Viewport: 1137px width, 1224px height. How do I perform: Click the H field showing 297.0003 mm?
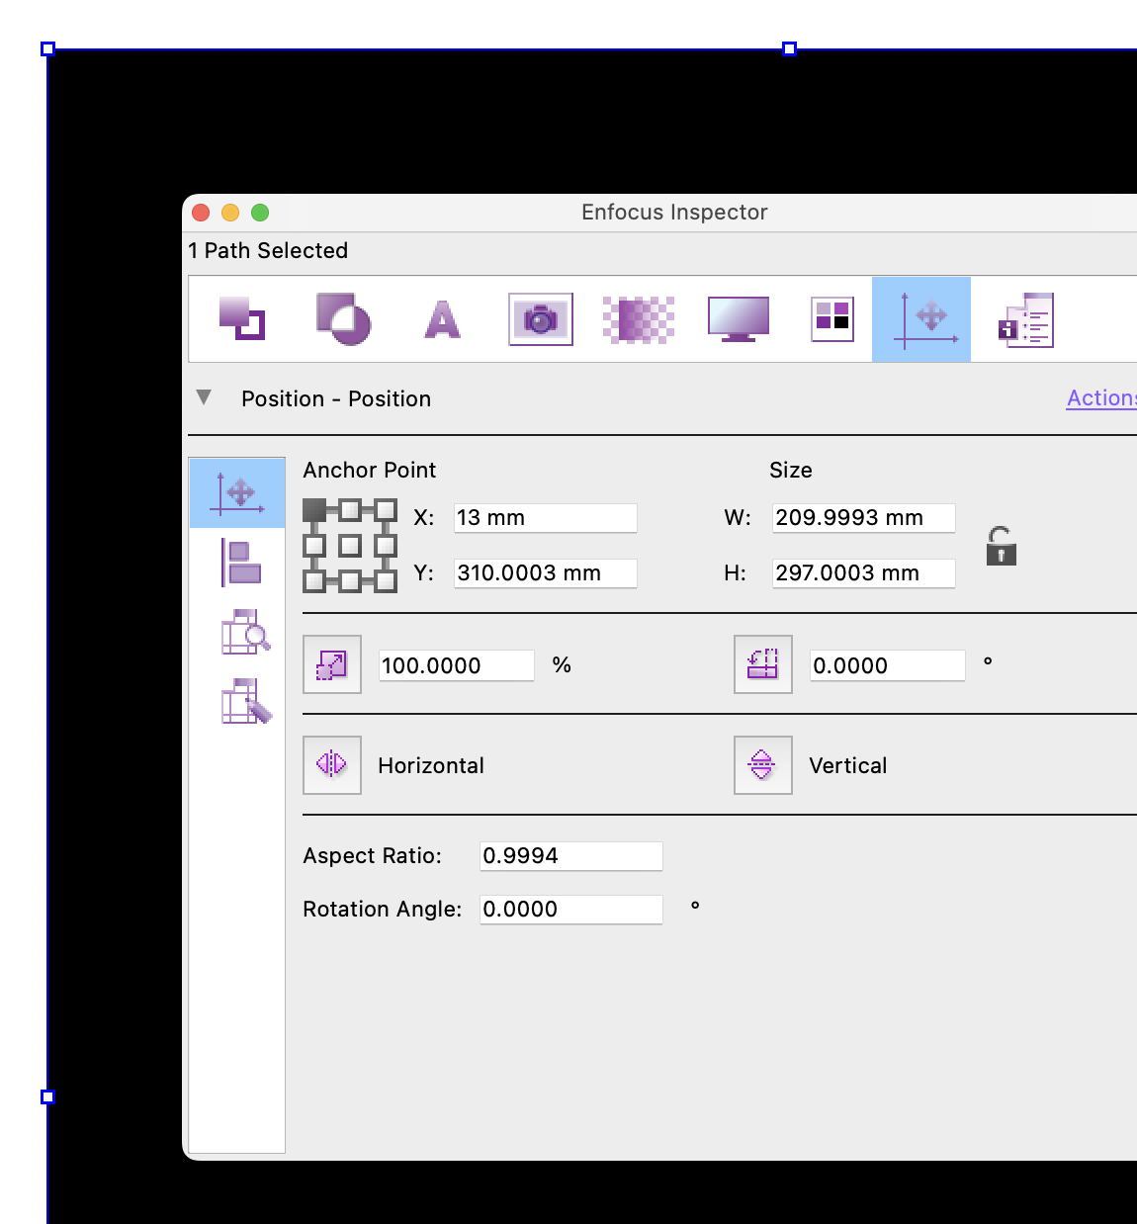click(864, 573)
